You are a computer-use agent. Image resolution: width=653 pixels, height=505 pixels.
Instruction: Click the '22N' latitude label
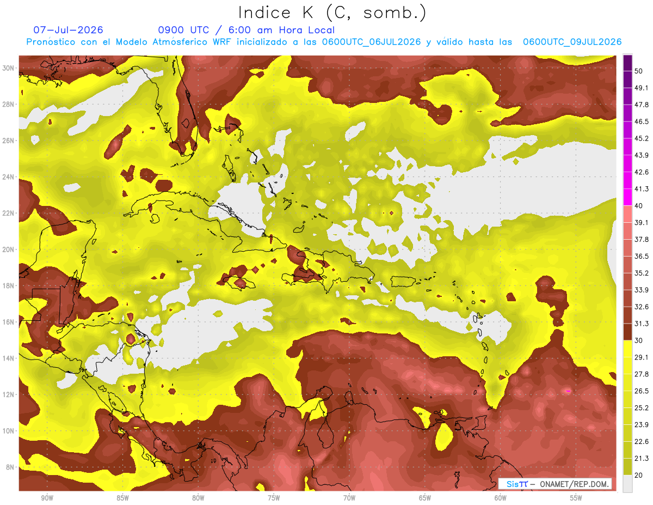coord(9,213)
